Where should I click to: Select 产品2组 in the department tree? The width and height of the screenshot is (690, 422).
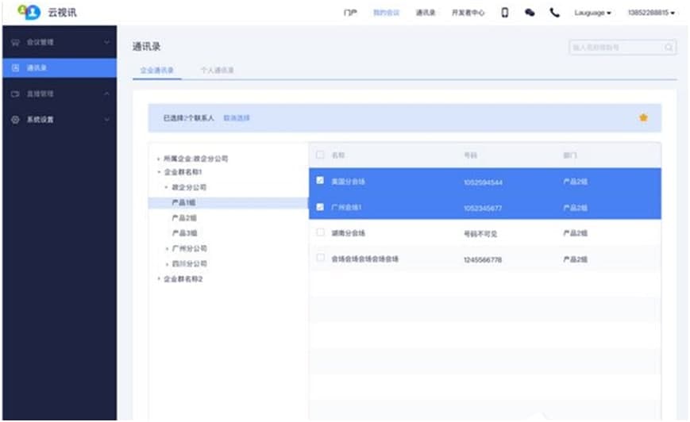(184, 217)
